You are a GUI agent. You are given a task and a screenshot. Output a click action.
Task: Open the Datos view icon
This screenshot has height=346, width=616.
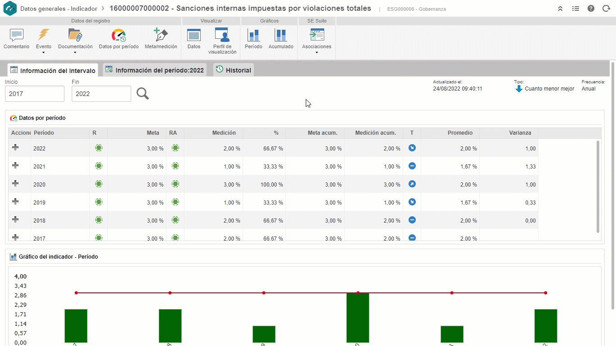(x=194, y=35)
